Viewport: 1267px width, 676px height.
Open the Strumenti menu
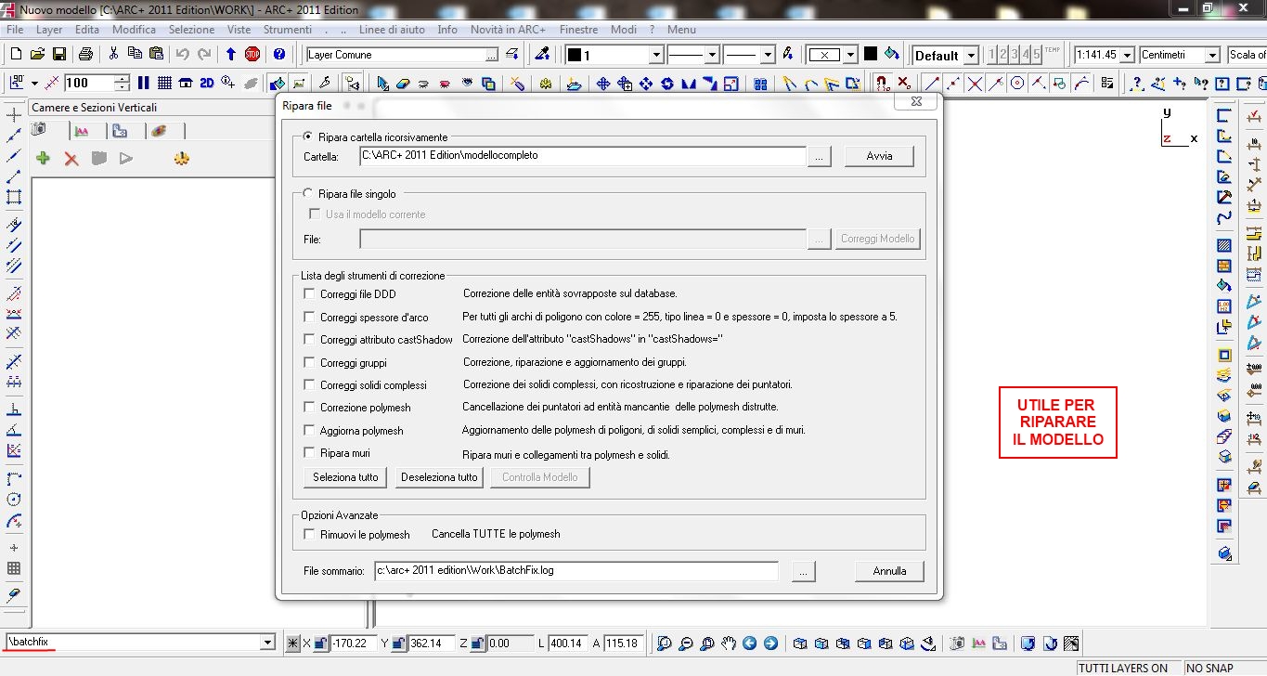click(288, 30)
